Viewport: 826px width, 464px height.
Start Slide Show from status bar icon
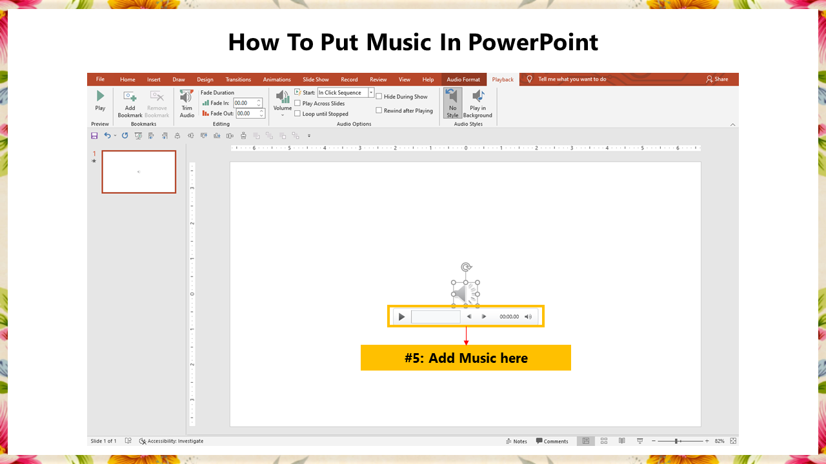point(640,441)
